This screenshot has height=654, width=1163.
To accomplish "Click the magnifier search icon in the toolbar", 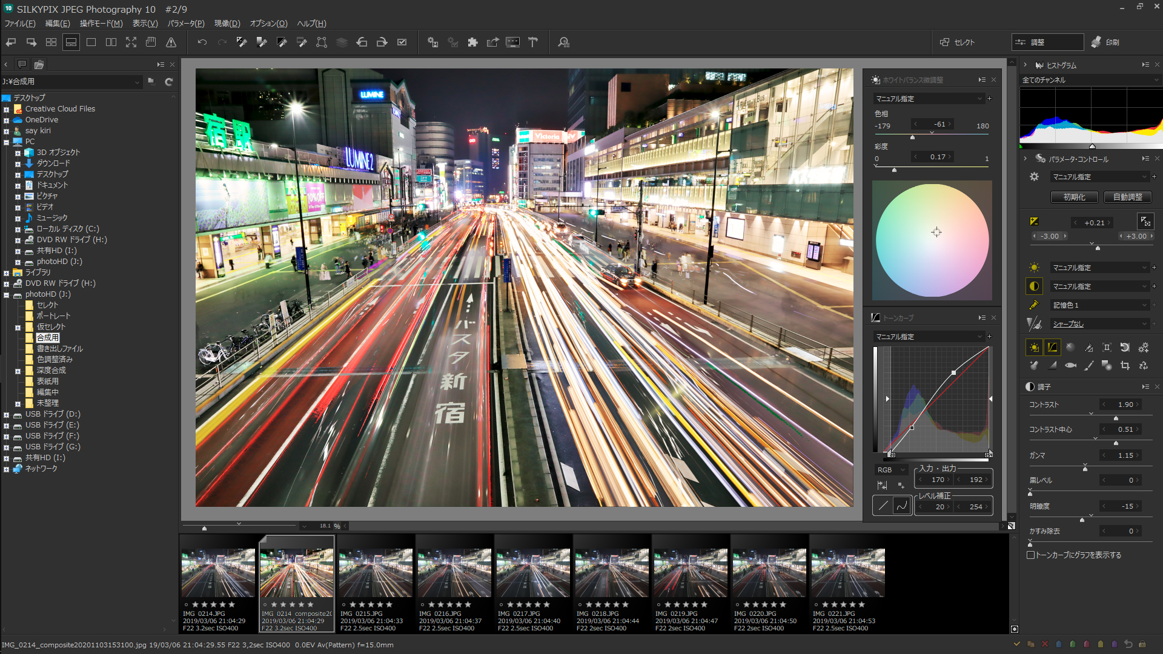I will coord(564,42).
